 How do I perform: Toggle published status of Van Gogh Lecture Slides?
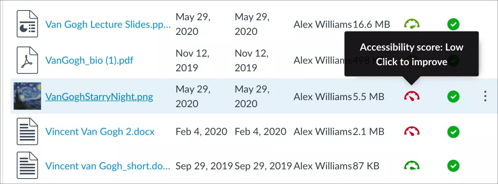coord(453,24)
